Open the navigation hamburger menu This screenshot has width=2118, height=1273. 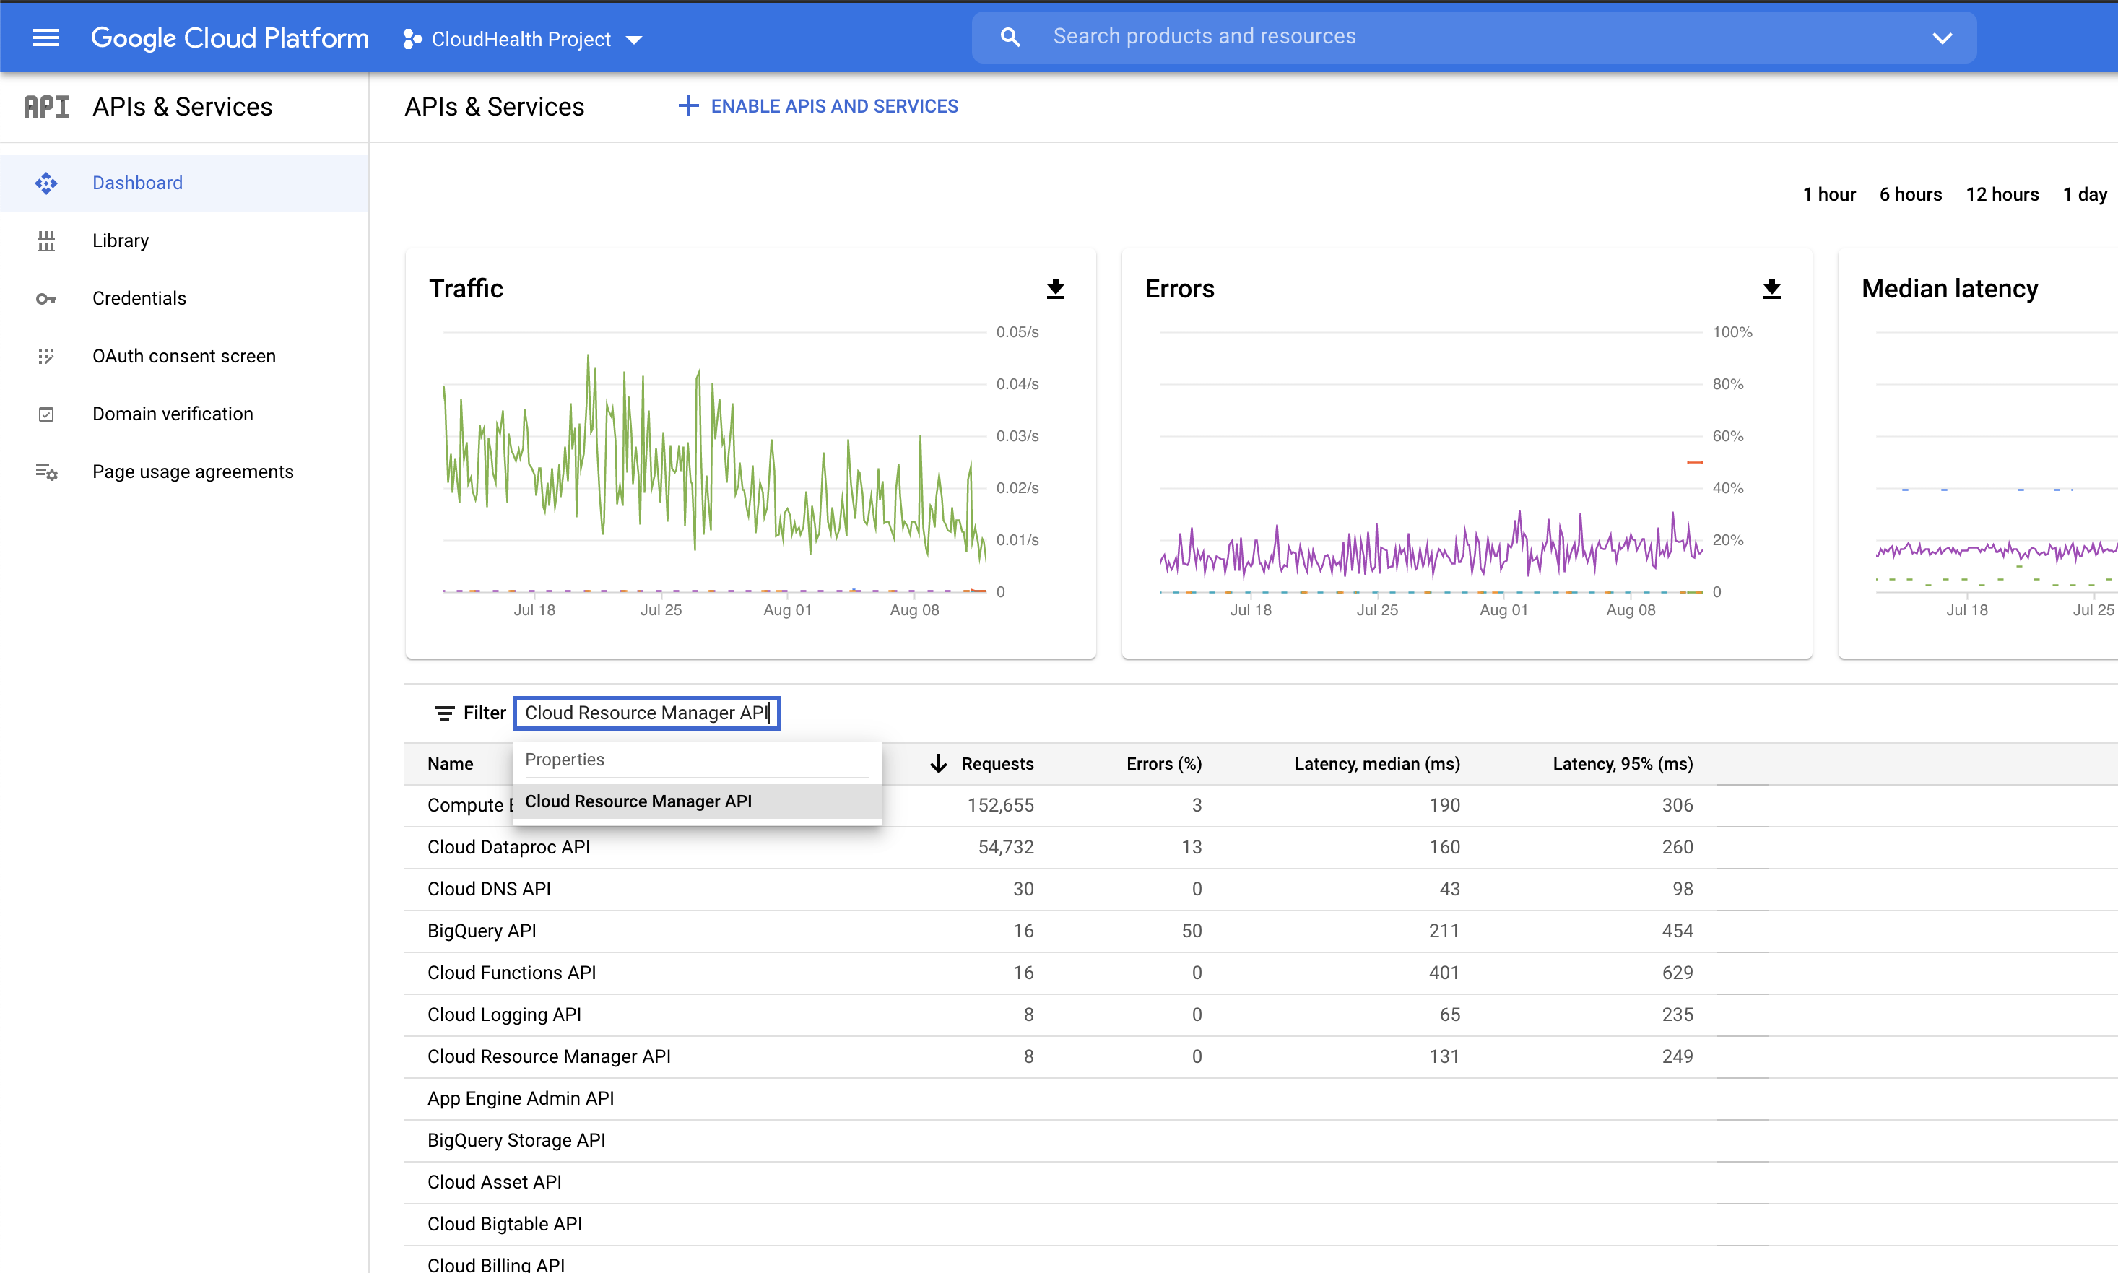[45, 37]
